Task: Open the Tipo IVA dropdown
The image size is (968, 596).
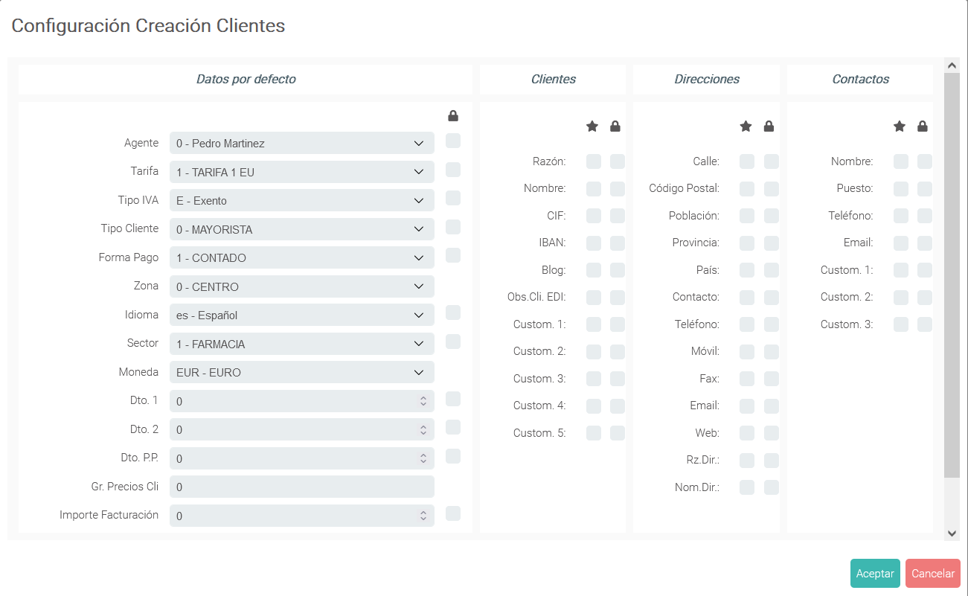Action: click(302, 200)
